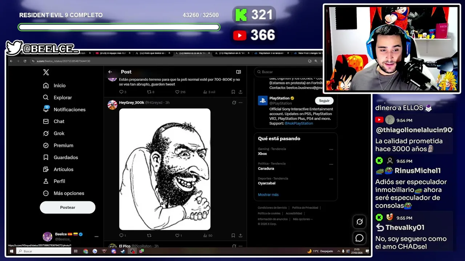Open Accesibilidad footer link
The image size is (465, 261).
[x=294, y=214]
